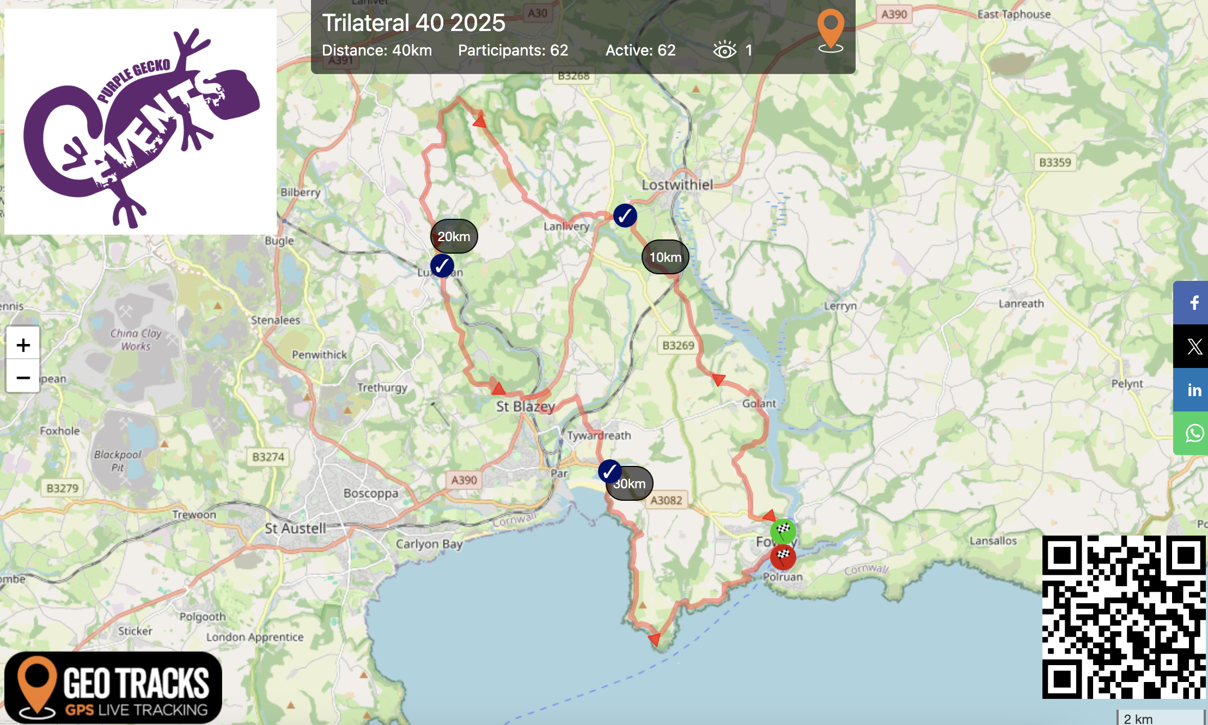Click checkpoint tick near Par
Screen dimensions: 1208x725
pyautogui.click(x=609, y=471)
